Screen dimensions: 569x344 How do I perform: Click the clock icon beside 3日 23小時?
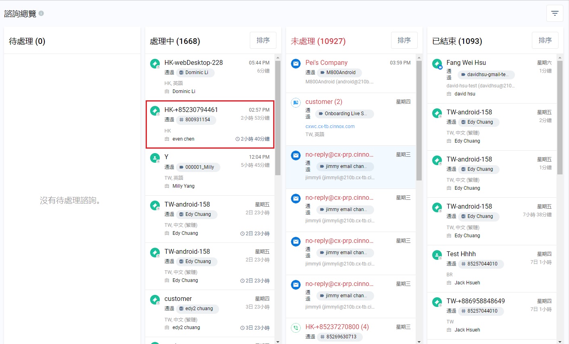tap(243, 328)
